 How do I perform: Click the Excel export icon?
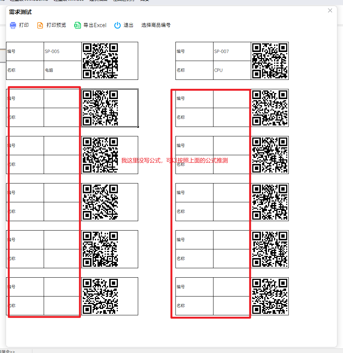tap(78, 25)
